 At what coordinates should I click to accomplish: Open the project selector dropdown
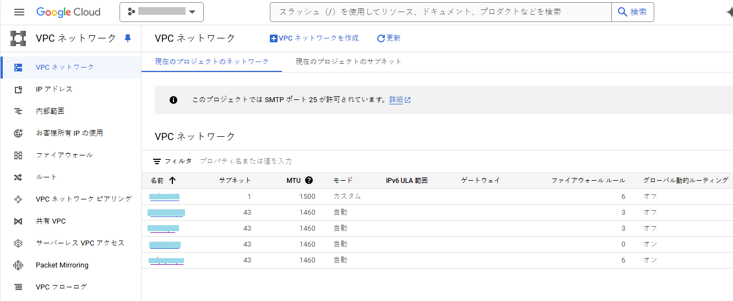pyautogui.click(x=161, y=12)
